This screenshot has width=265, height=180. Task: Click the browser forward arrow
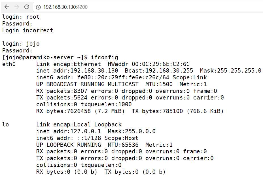click(16, 7)
